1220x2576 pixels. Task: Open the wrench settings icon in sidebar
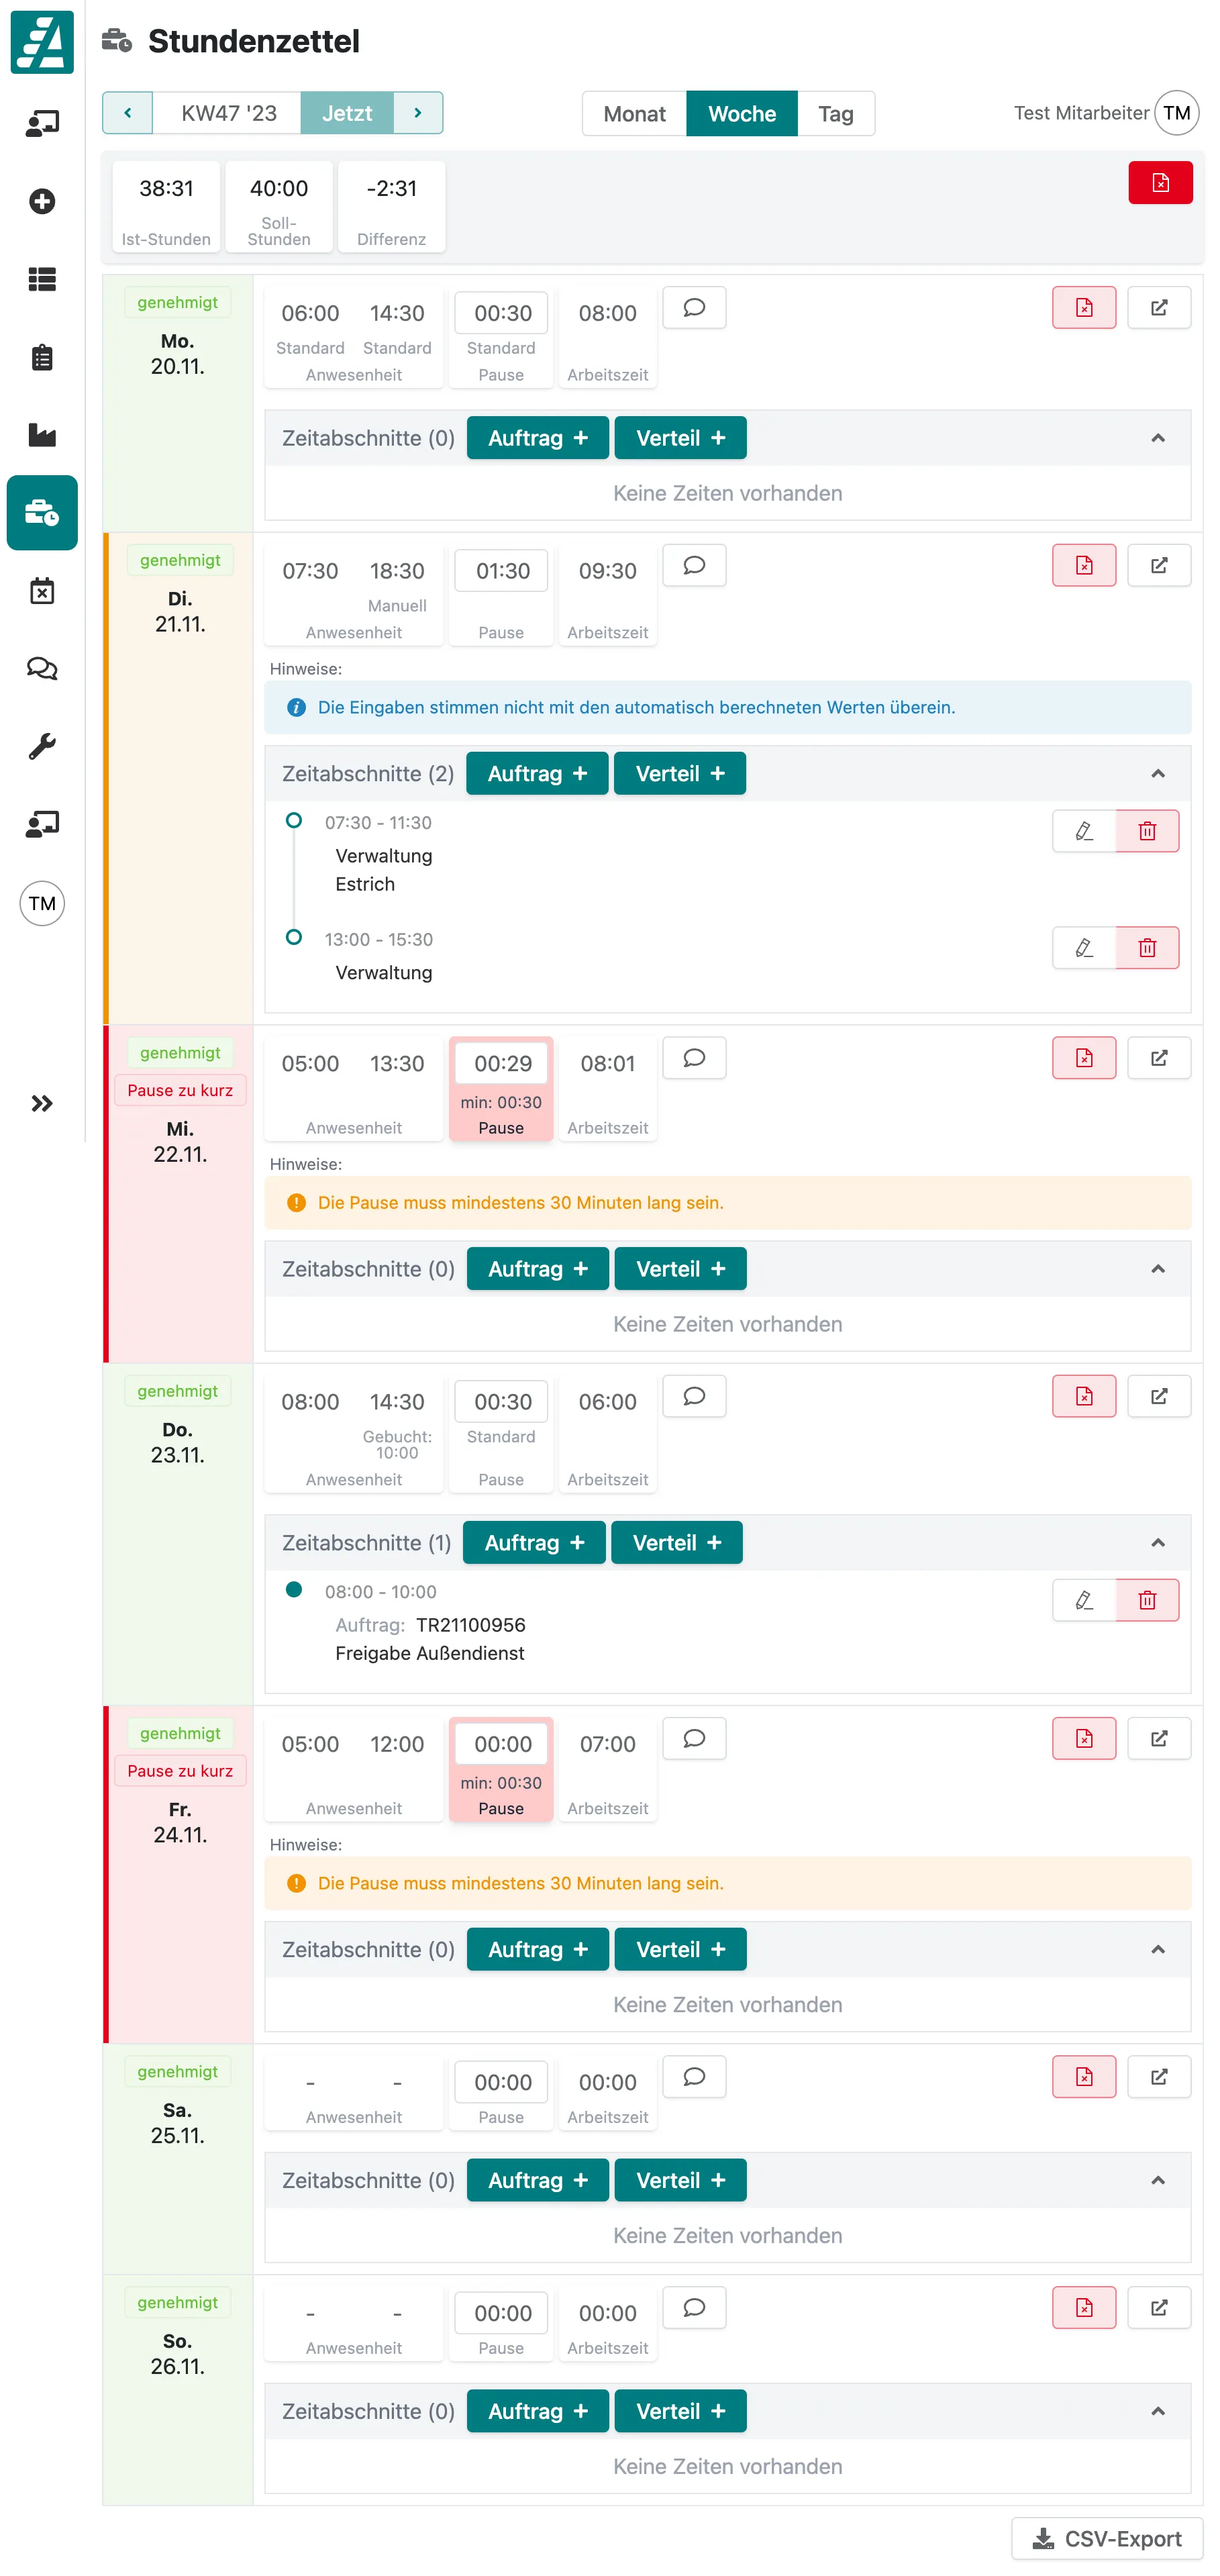pos(42,746)
